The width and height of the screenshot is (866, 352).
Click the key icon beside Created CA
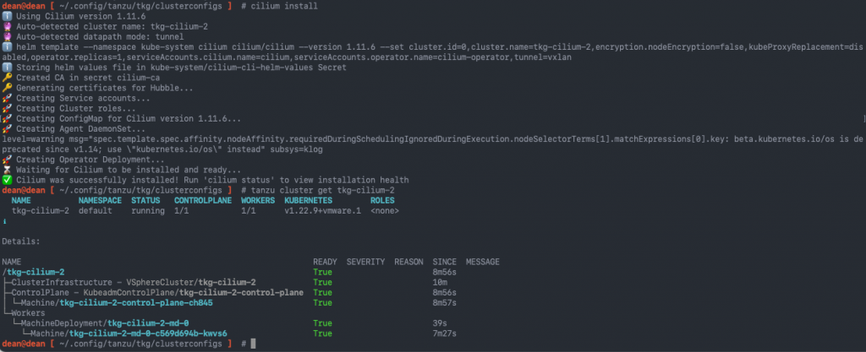point(6,78)
